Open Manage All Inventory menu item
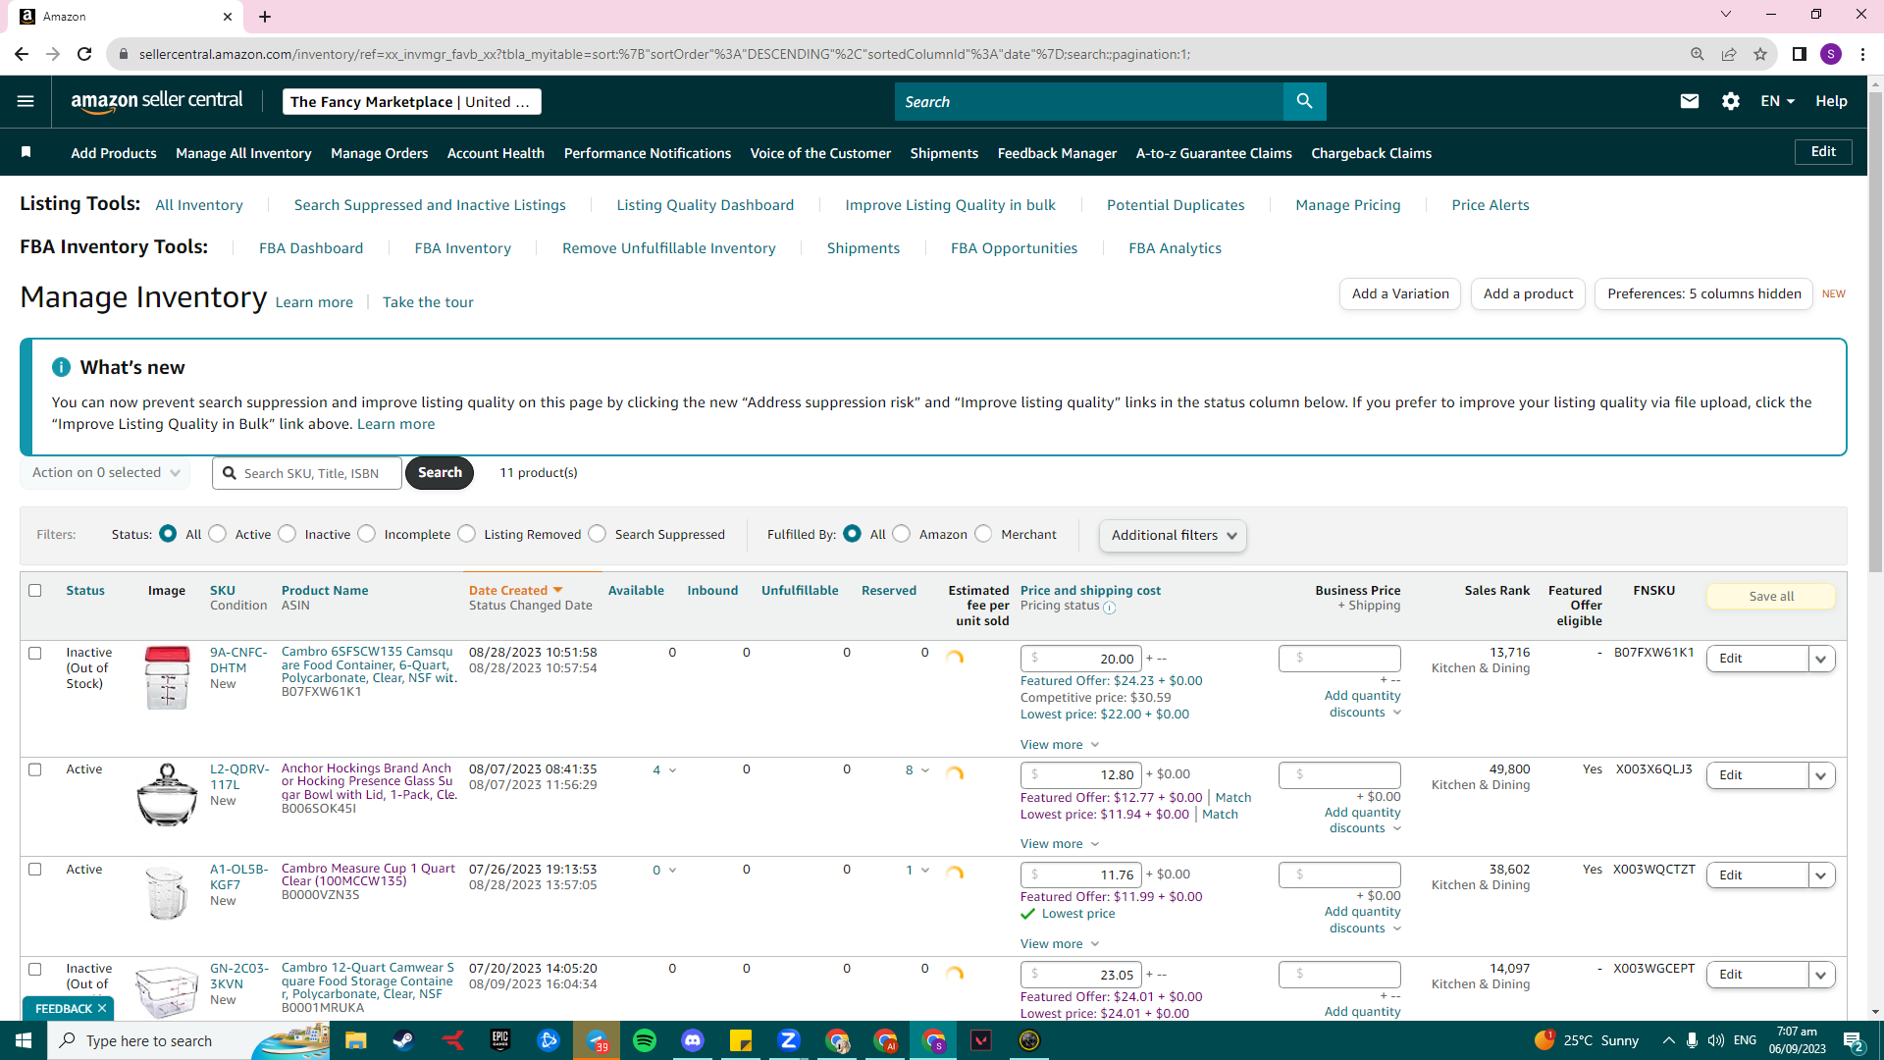1884x1060 pixels. (243, 153)
